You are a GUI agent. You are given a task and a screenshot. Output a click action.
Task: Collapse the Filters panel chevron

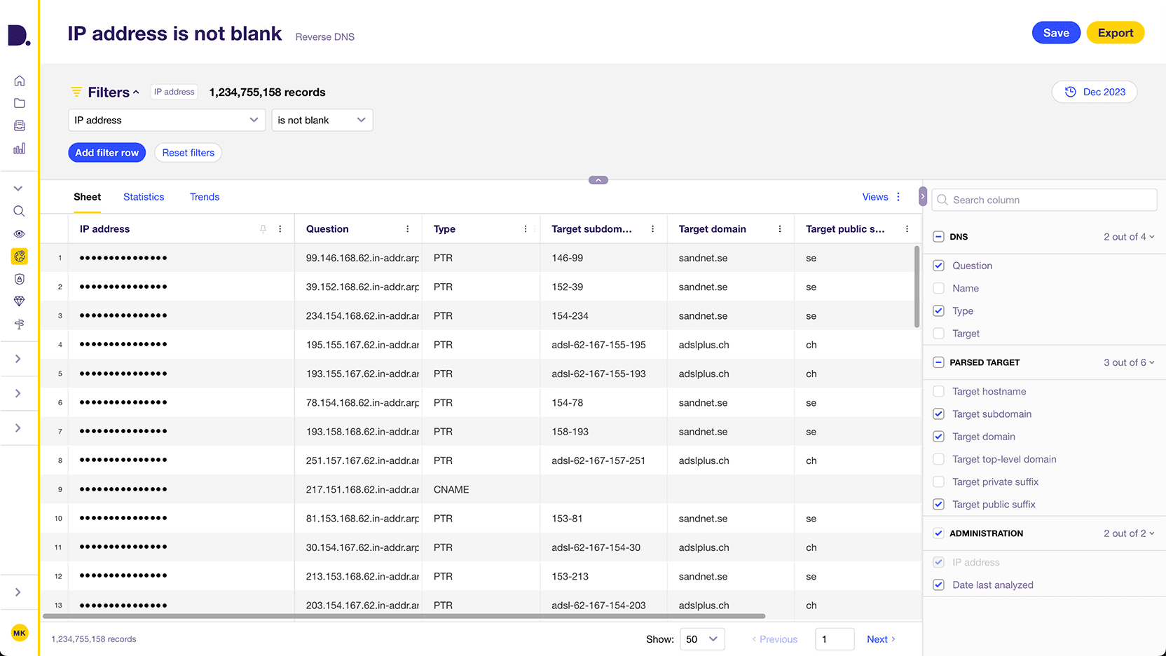pos(136,92)
